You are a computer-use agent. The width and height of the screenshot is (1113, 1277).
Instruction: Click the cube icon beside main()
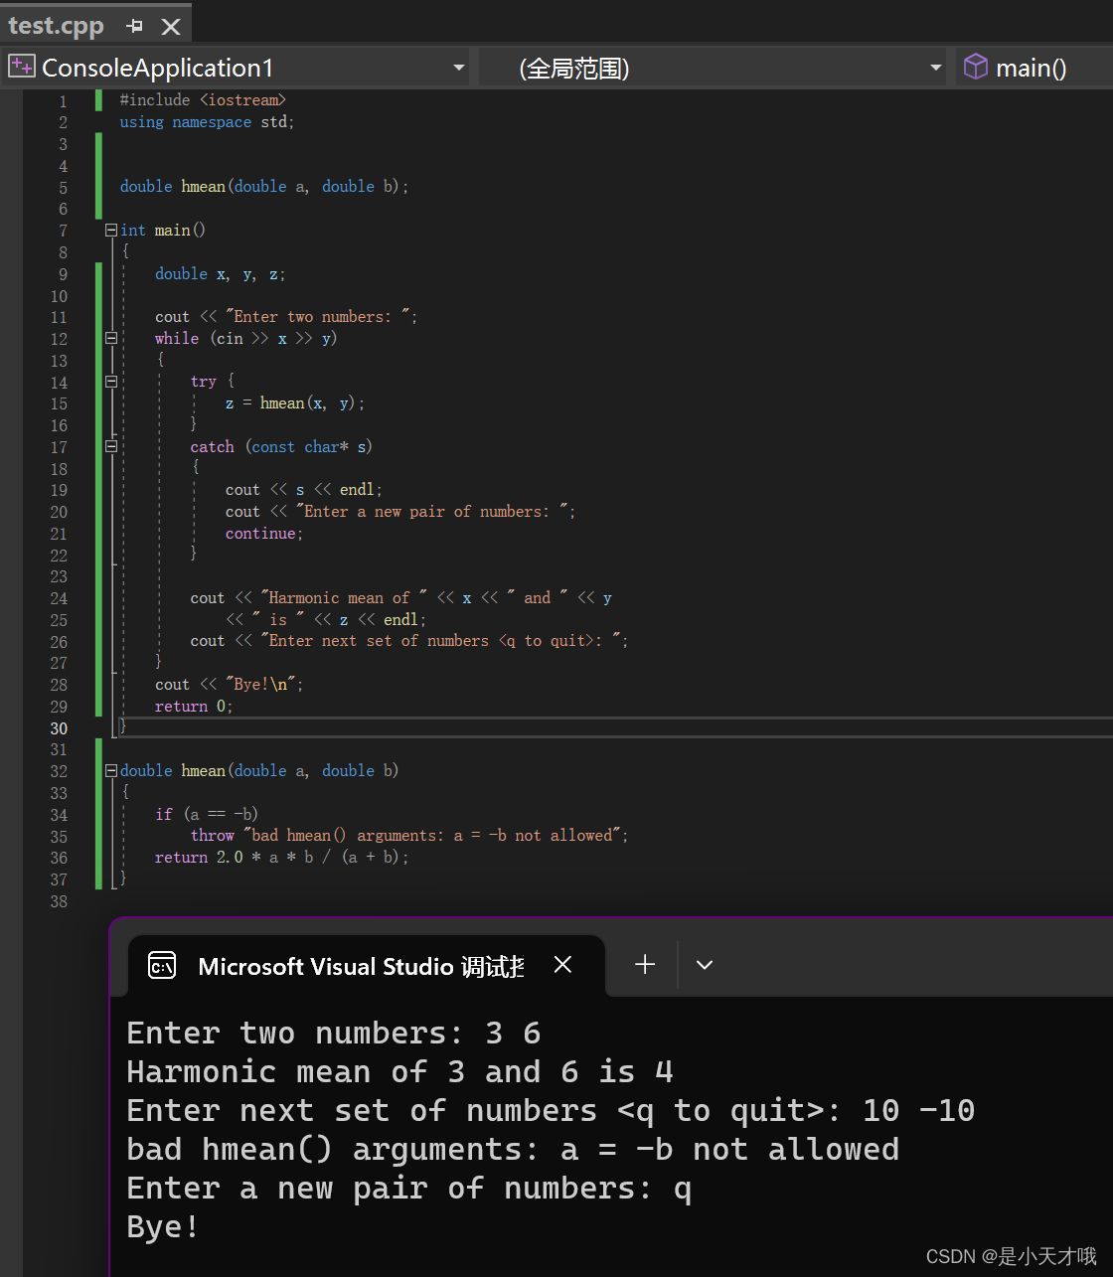976,67
